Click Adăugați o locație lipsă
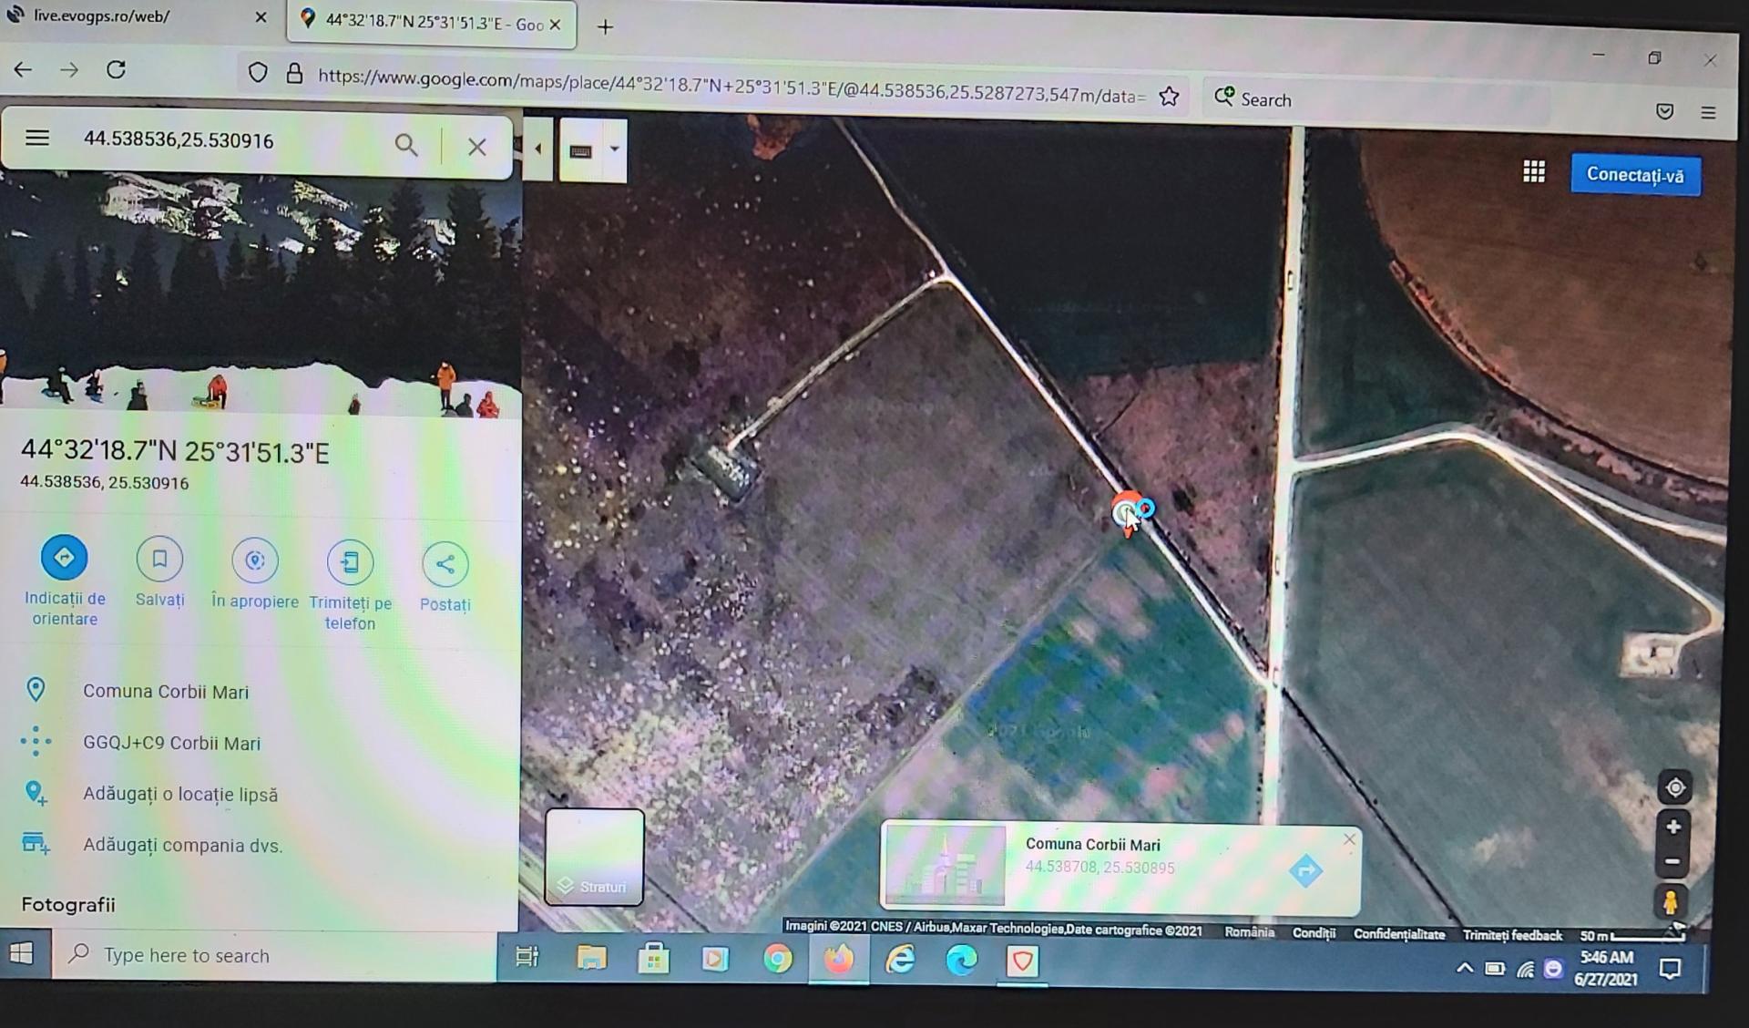Screen dimensions: 1749x1028 pyautogui.click(x=180, y=794)
